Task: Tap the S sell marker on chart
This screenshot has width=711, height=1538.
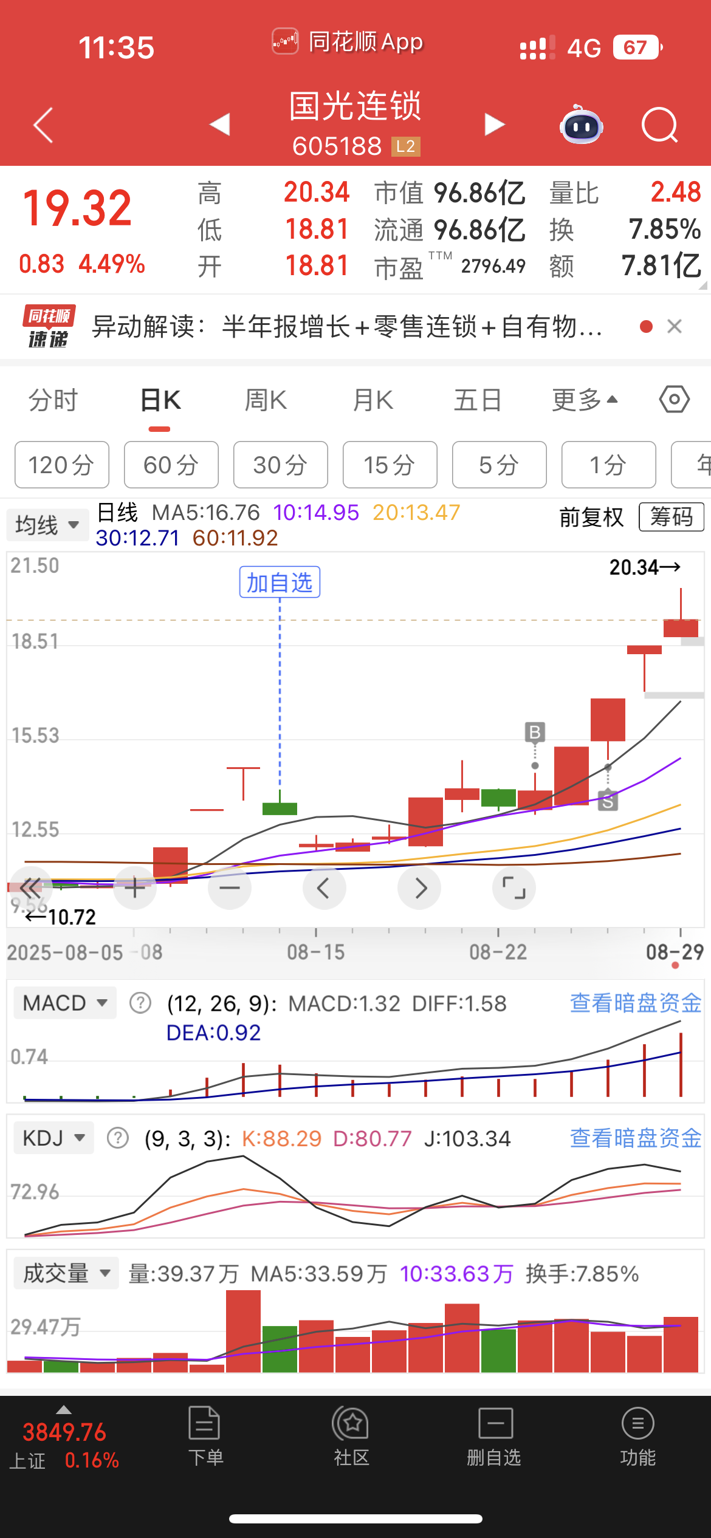Action: (608, 801)
